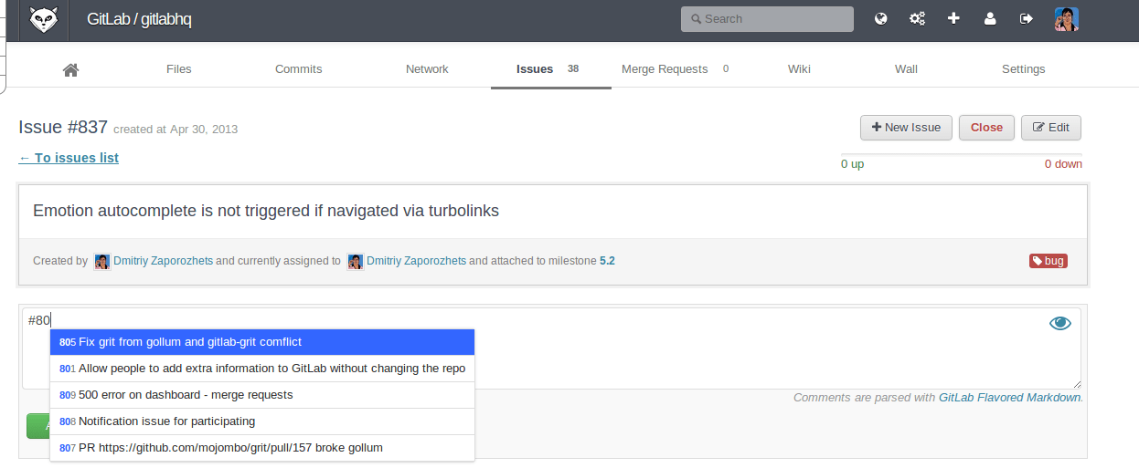The height and width of the screenshot is (468, 1139).
Task: Switch to the Merge Requests tab
Action: (665, 69)
